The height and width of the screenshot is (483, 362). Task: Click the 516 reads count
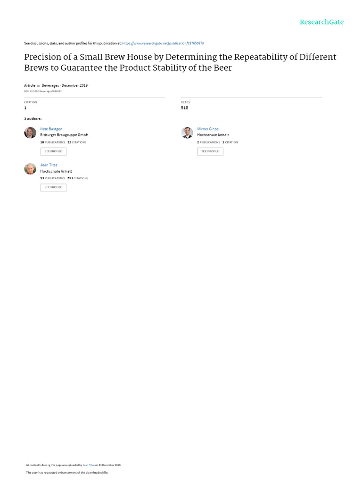click(x=184, y=108)
